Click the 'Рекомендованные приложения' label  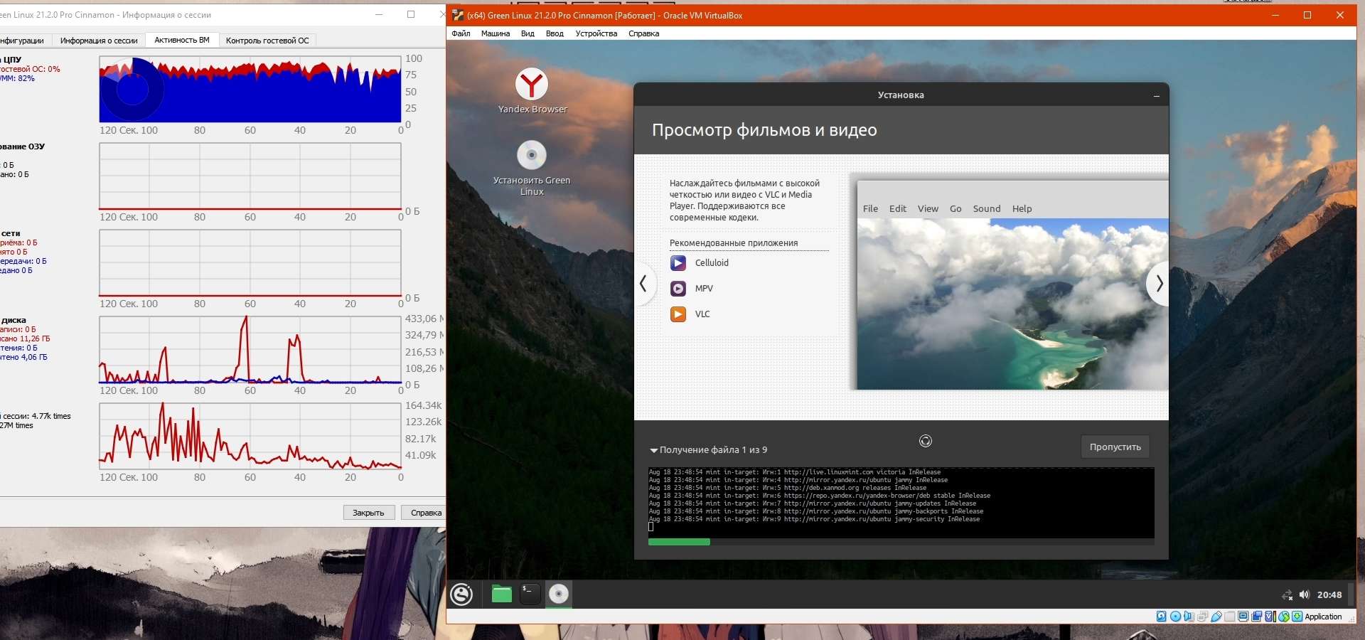(734, 243)
